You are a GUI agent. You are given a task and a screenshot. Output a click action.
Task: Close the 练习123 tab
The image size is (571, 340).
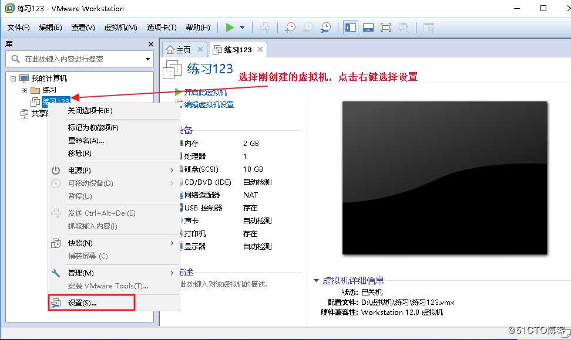[x=260, y=49]
